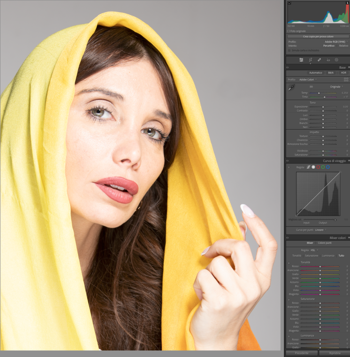The width and height of the screenshot is (350, 357).
Task: Select the Red eye correction tool
Action: point(328,60)
